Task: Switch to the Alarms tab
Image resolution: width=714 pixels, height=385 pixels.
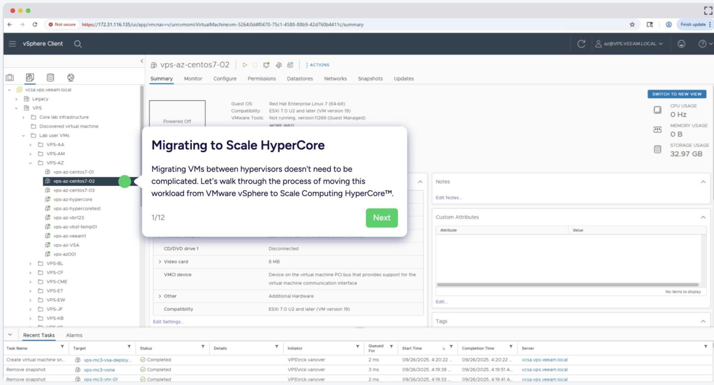Action: click(x=74, y=335)
